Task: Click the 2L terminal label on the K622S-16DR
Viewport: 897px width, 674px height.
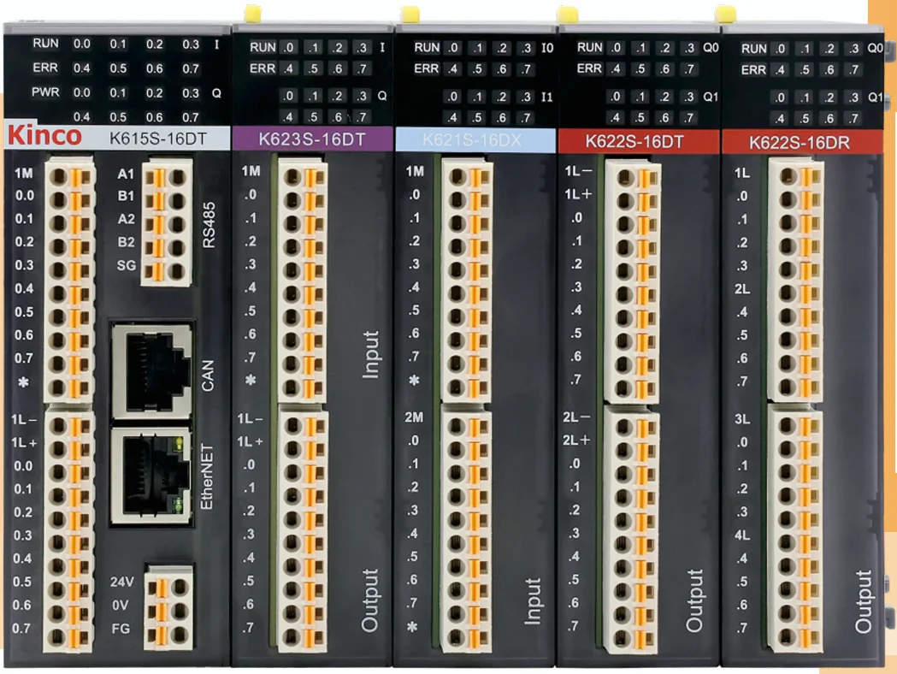Action: pos(742,289)
